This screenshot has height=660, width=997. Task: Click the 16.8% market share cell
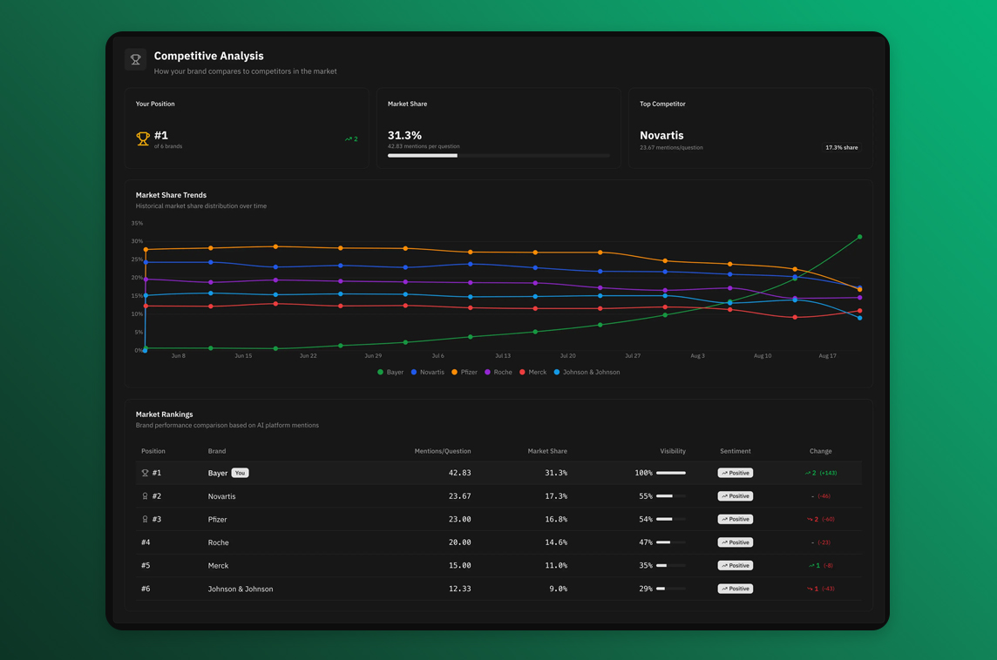556,519
